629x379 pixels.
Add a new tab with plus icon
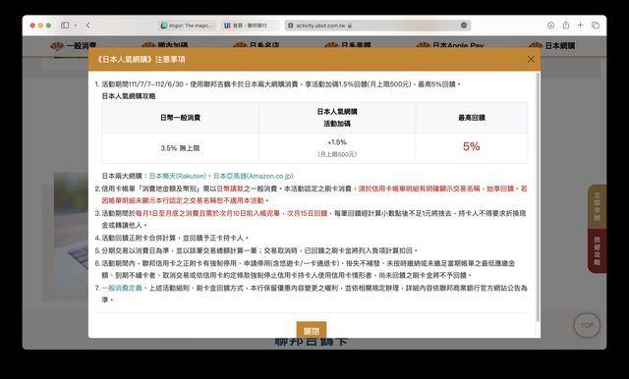580,26
